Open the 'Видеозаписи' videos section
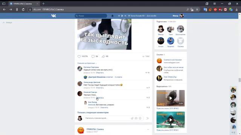 164,87
